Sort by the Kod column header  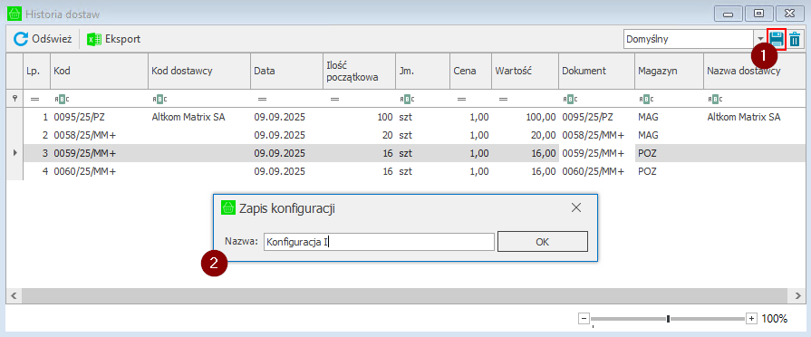[x=99, y=71]
